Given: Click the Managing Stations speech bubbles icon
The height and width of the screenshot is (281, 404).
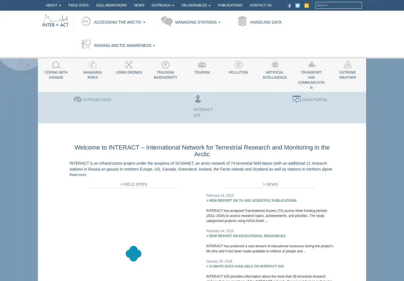Looking at the screenshot, I should [x=167, y=21].
